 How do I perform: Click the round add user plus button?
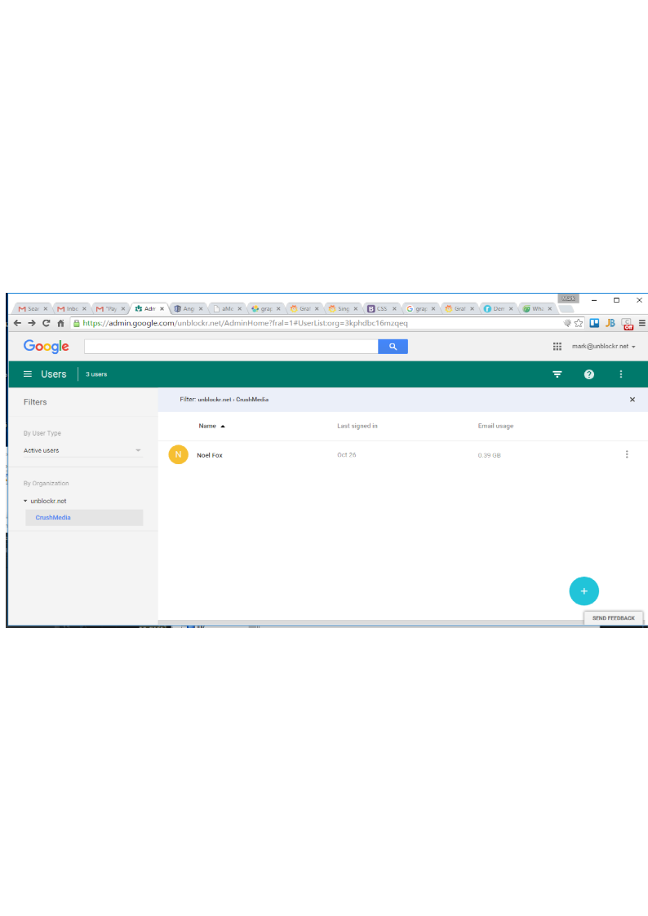[x=584, y=591]
